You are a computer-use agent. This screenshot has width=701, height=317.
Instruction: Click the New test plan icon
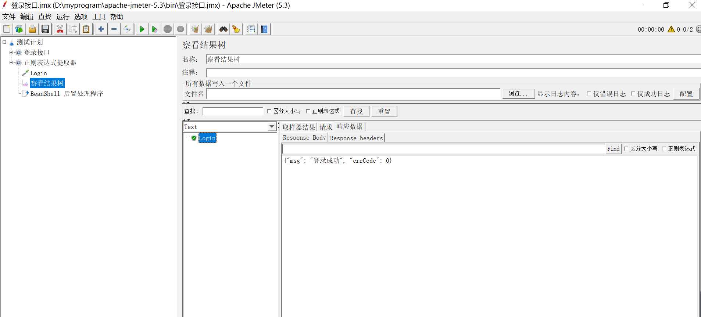7,29
